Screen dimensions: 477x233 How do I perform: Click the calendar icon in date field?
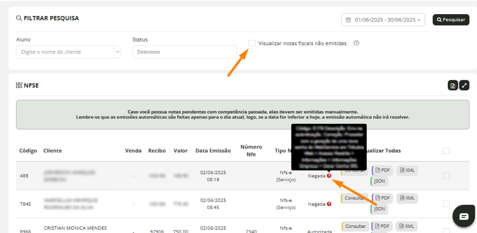click(x=348, y=20)
